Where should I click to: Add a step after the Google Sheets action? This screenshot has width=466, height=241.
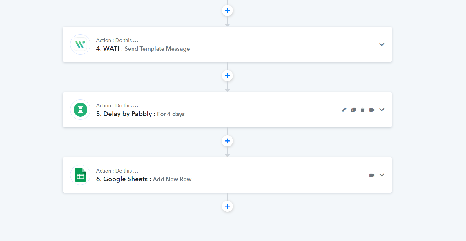227,206
